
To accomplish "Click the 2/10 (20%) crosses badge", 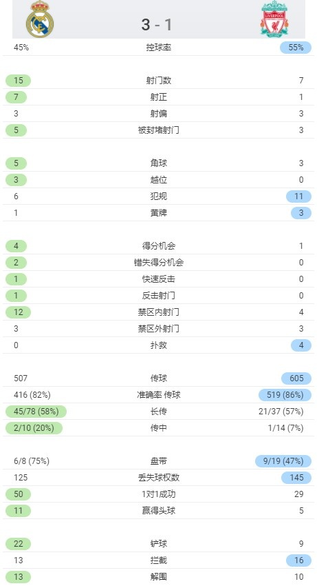I will [34, 428].
